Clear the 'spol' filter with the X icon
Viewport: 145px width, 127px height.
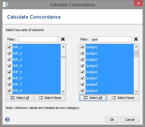tap(136, 39)
